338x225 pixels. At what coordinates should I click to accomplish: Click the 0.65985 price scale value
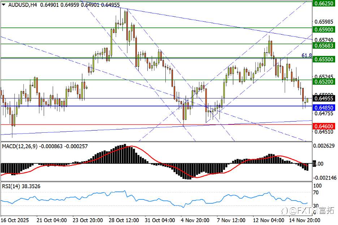(x=324, y=22)
